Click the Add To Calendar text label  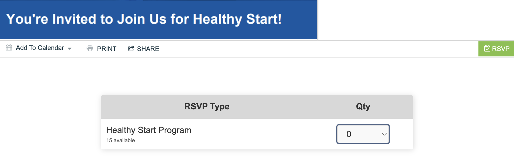click(40, 48)
